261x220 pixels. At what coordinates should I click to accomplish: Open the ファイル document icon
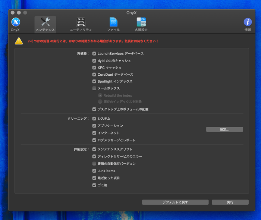click(113, 22)
